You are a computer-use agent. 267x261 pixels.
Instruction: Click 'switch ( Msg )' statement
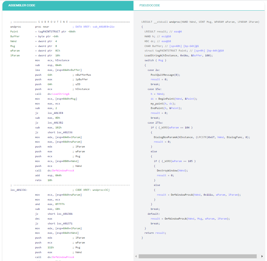[x=155, y=60]
